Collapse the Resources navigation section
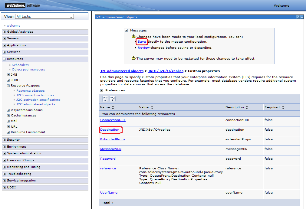This screenshot has height=209, width=306. [4, 59]
